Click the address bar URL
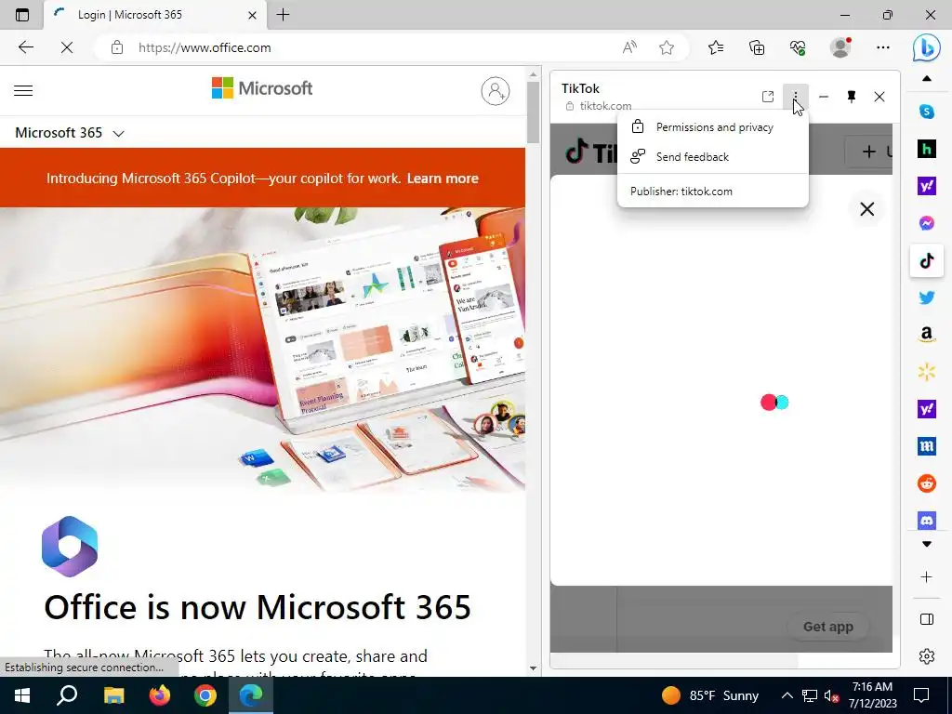 point(205,47)
